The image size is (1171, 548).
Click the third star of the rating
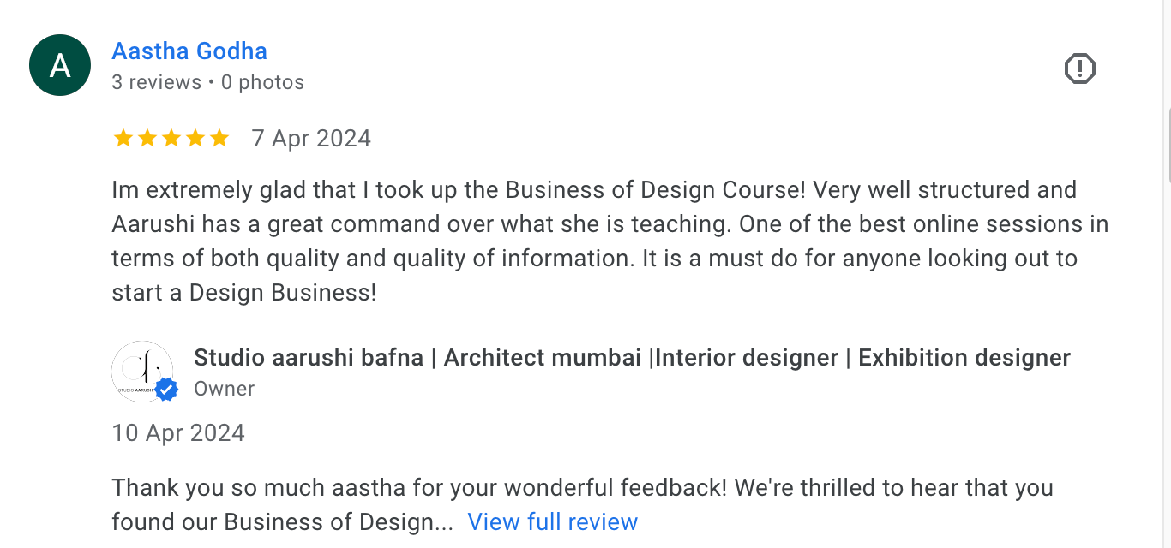click(x=171, y=139)
